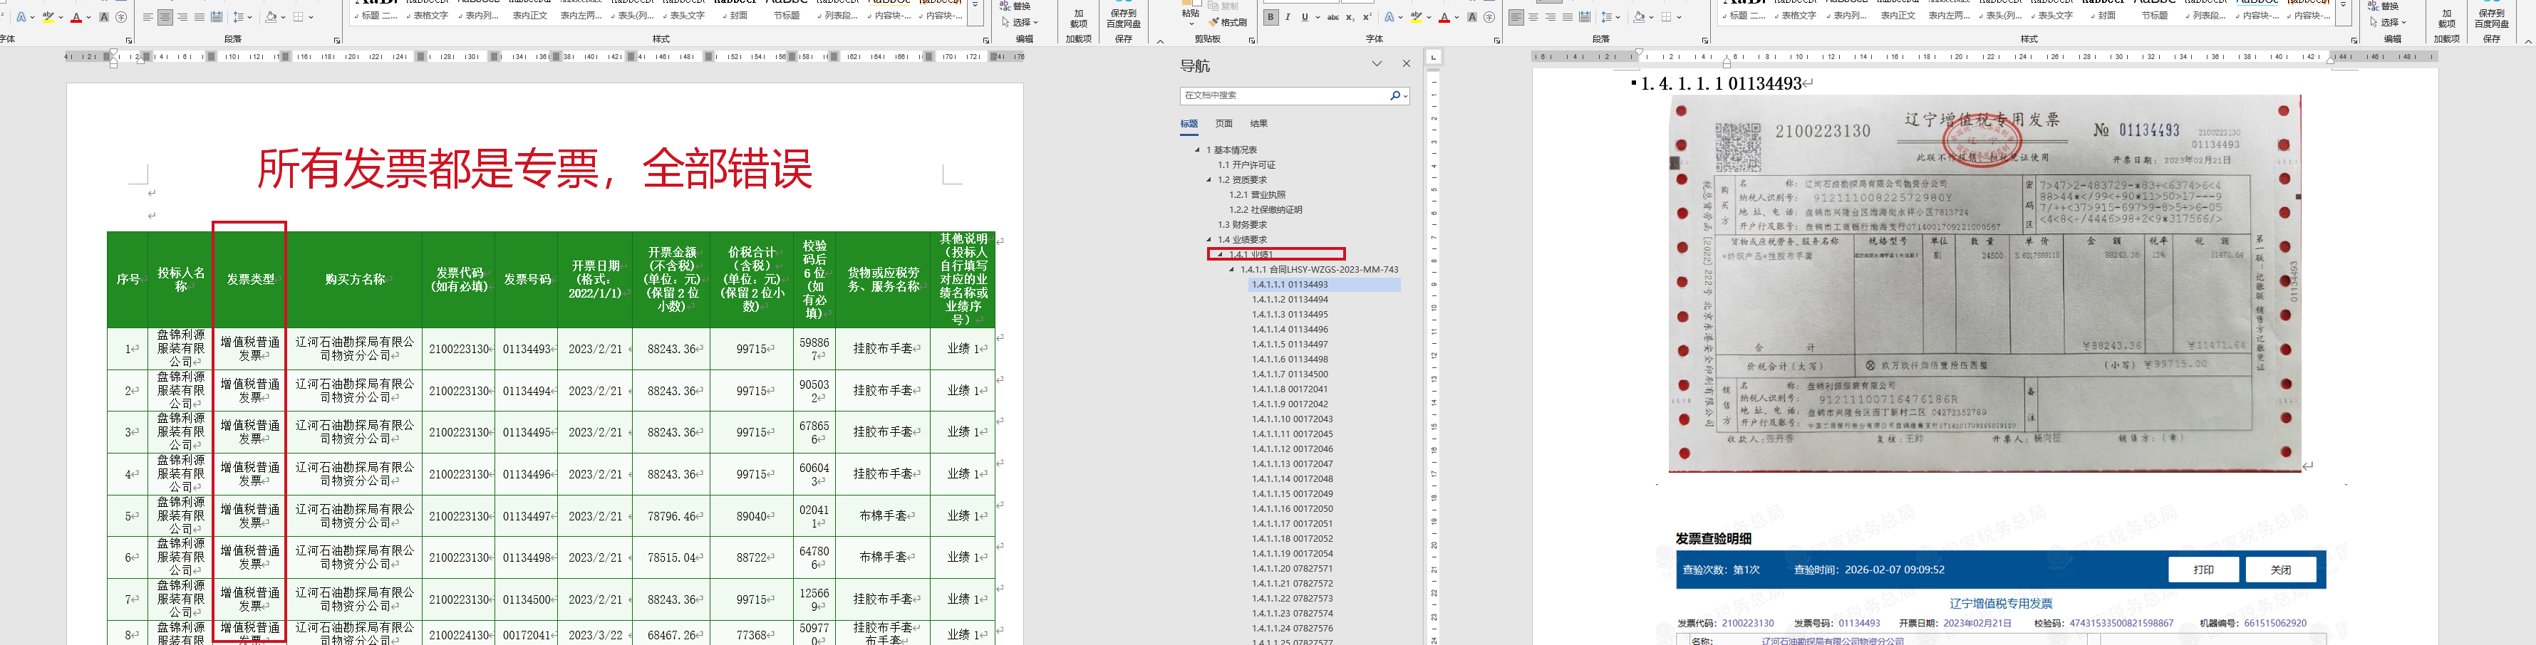The width and height of the screenshot is (2536, 645).
Task: Switch to 标题 tab in navigation pane
Action: click(x=1189, y=124)
